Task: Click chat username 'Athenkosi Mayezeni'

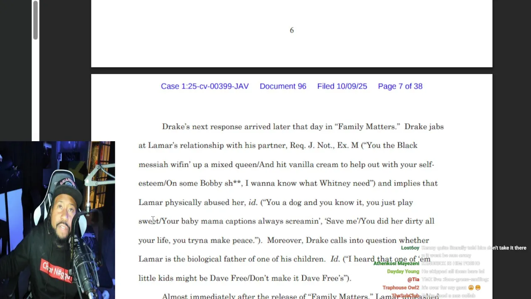Action: coord(396,263)
